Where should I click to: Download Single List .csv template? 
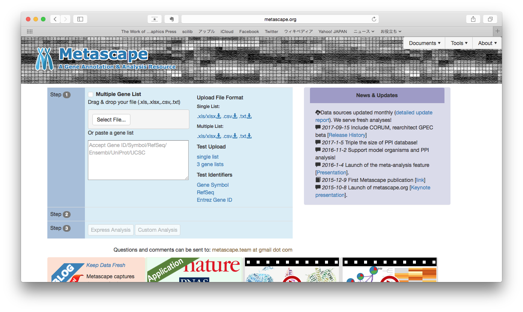point(230,116)
